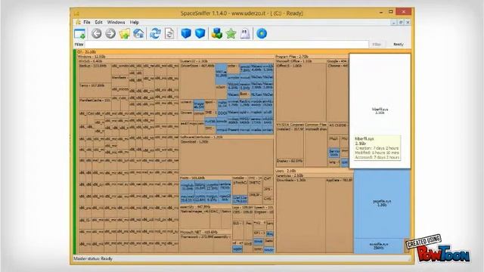The width and height of the screenshot is (484, 272).
Task: Select the DriverStore folder block
Action: click(x=197, y=82)
